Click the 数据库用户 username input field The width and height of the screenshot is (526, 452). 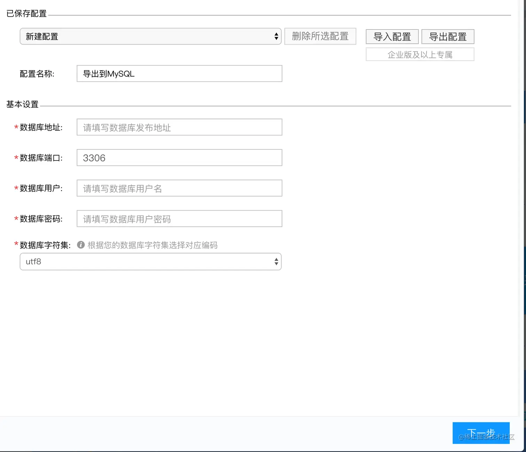coord(179,188)
